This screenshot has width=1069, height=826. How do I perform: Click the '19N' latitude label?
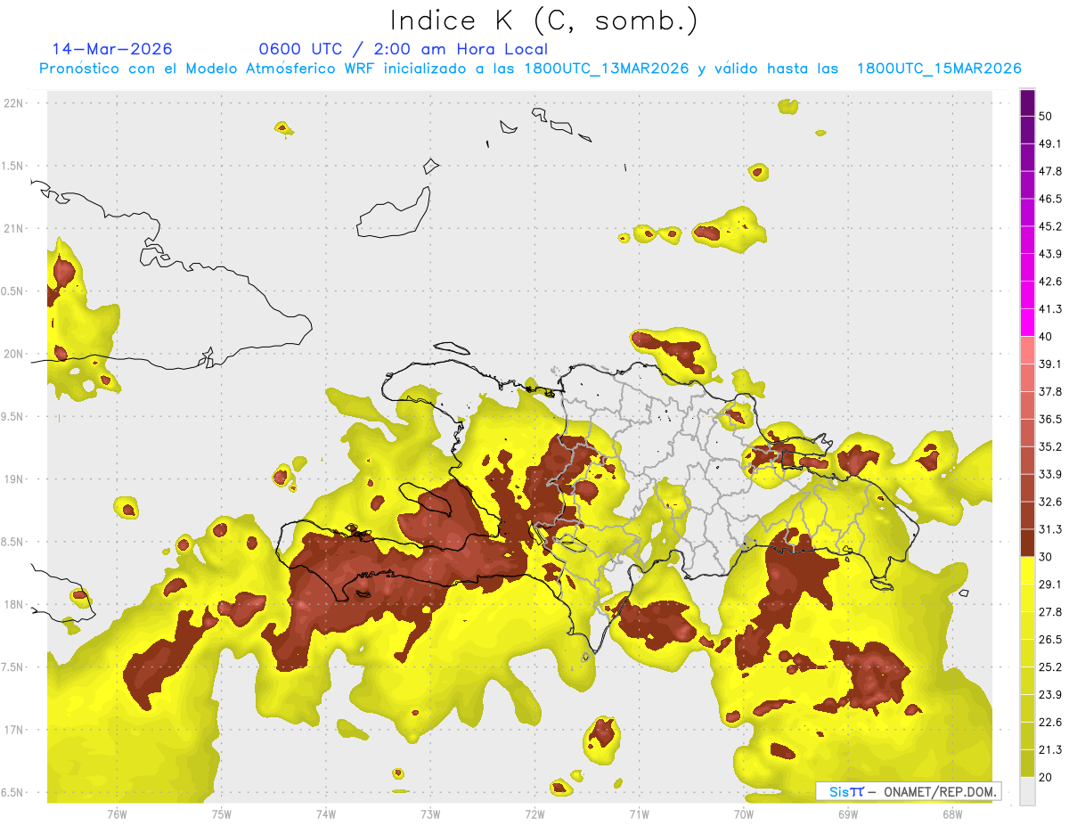click(x=13, y=478)
